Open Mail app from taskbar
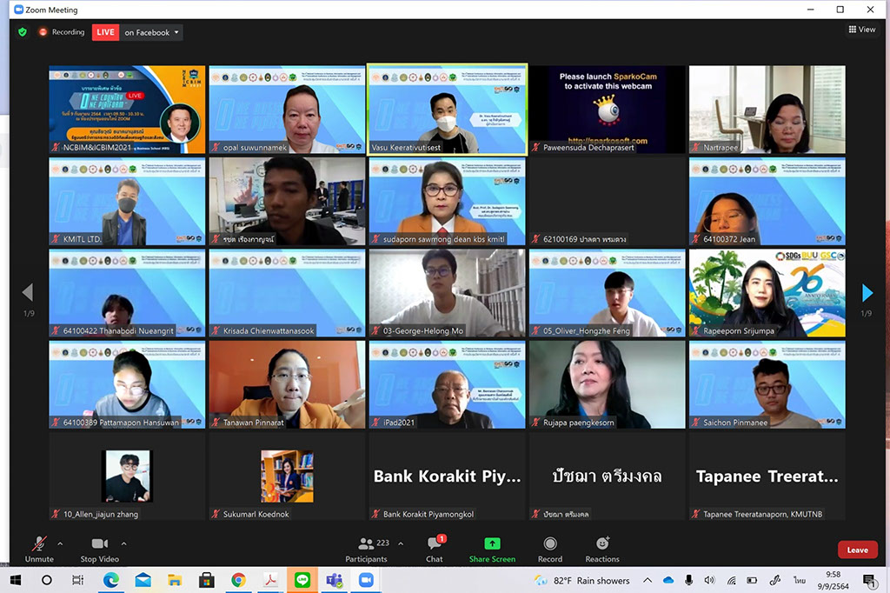This screenshot has height=593, width=890. (143, 580)
